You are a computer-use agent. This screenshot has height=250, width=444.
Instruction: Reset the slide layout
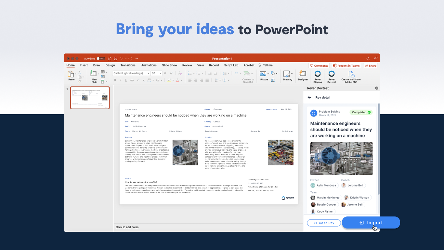click(103, 77)
